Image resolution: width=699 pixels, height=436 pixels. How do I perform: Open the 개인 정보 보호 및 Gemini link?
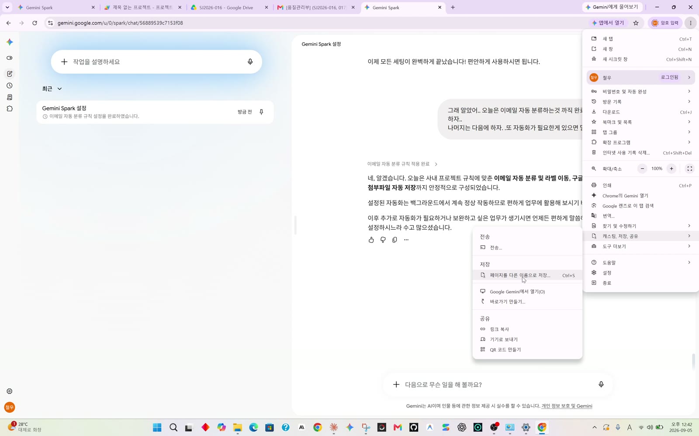tap(567, 406)
